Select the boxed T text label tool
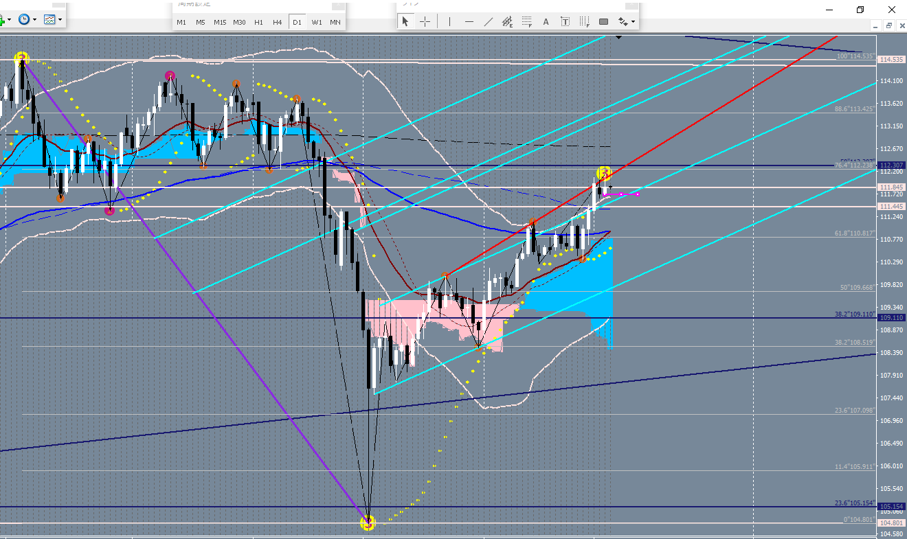907x539 pixels. (x=566, y=22)
